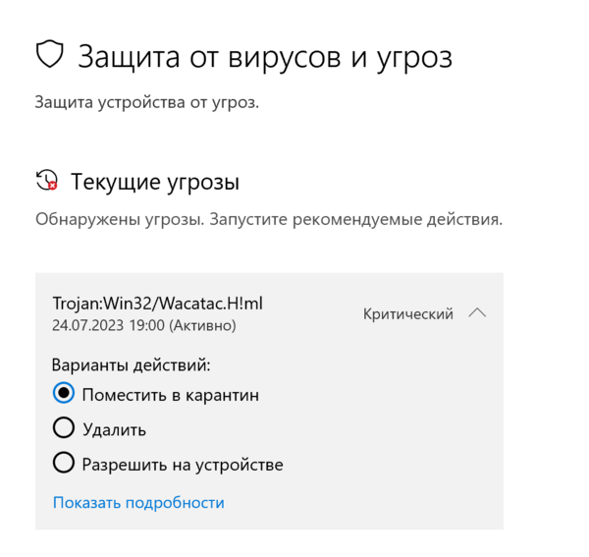Click the current threats clock icon

point(46,181)
